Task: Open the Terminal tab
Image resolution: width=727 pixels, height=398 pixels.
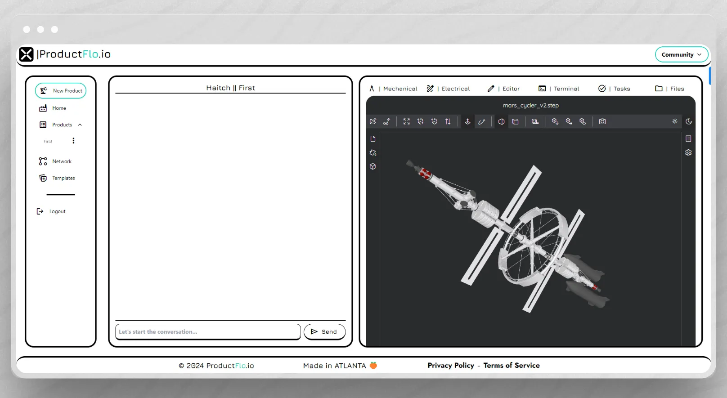Action: coord(559,89)
